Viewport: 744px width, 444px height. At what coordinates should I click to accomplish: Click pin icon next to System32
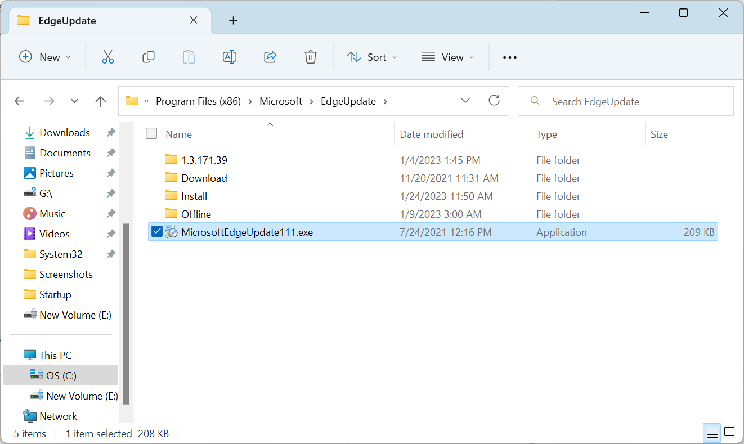click(111, 254)
